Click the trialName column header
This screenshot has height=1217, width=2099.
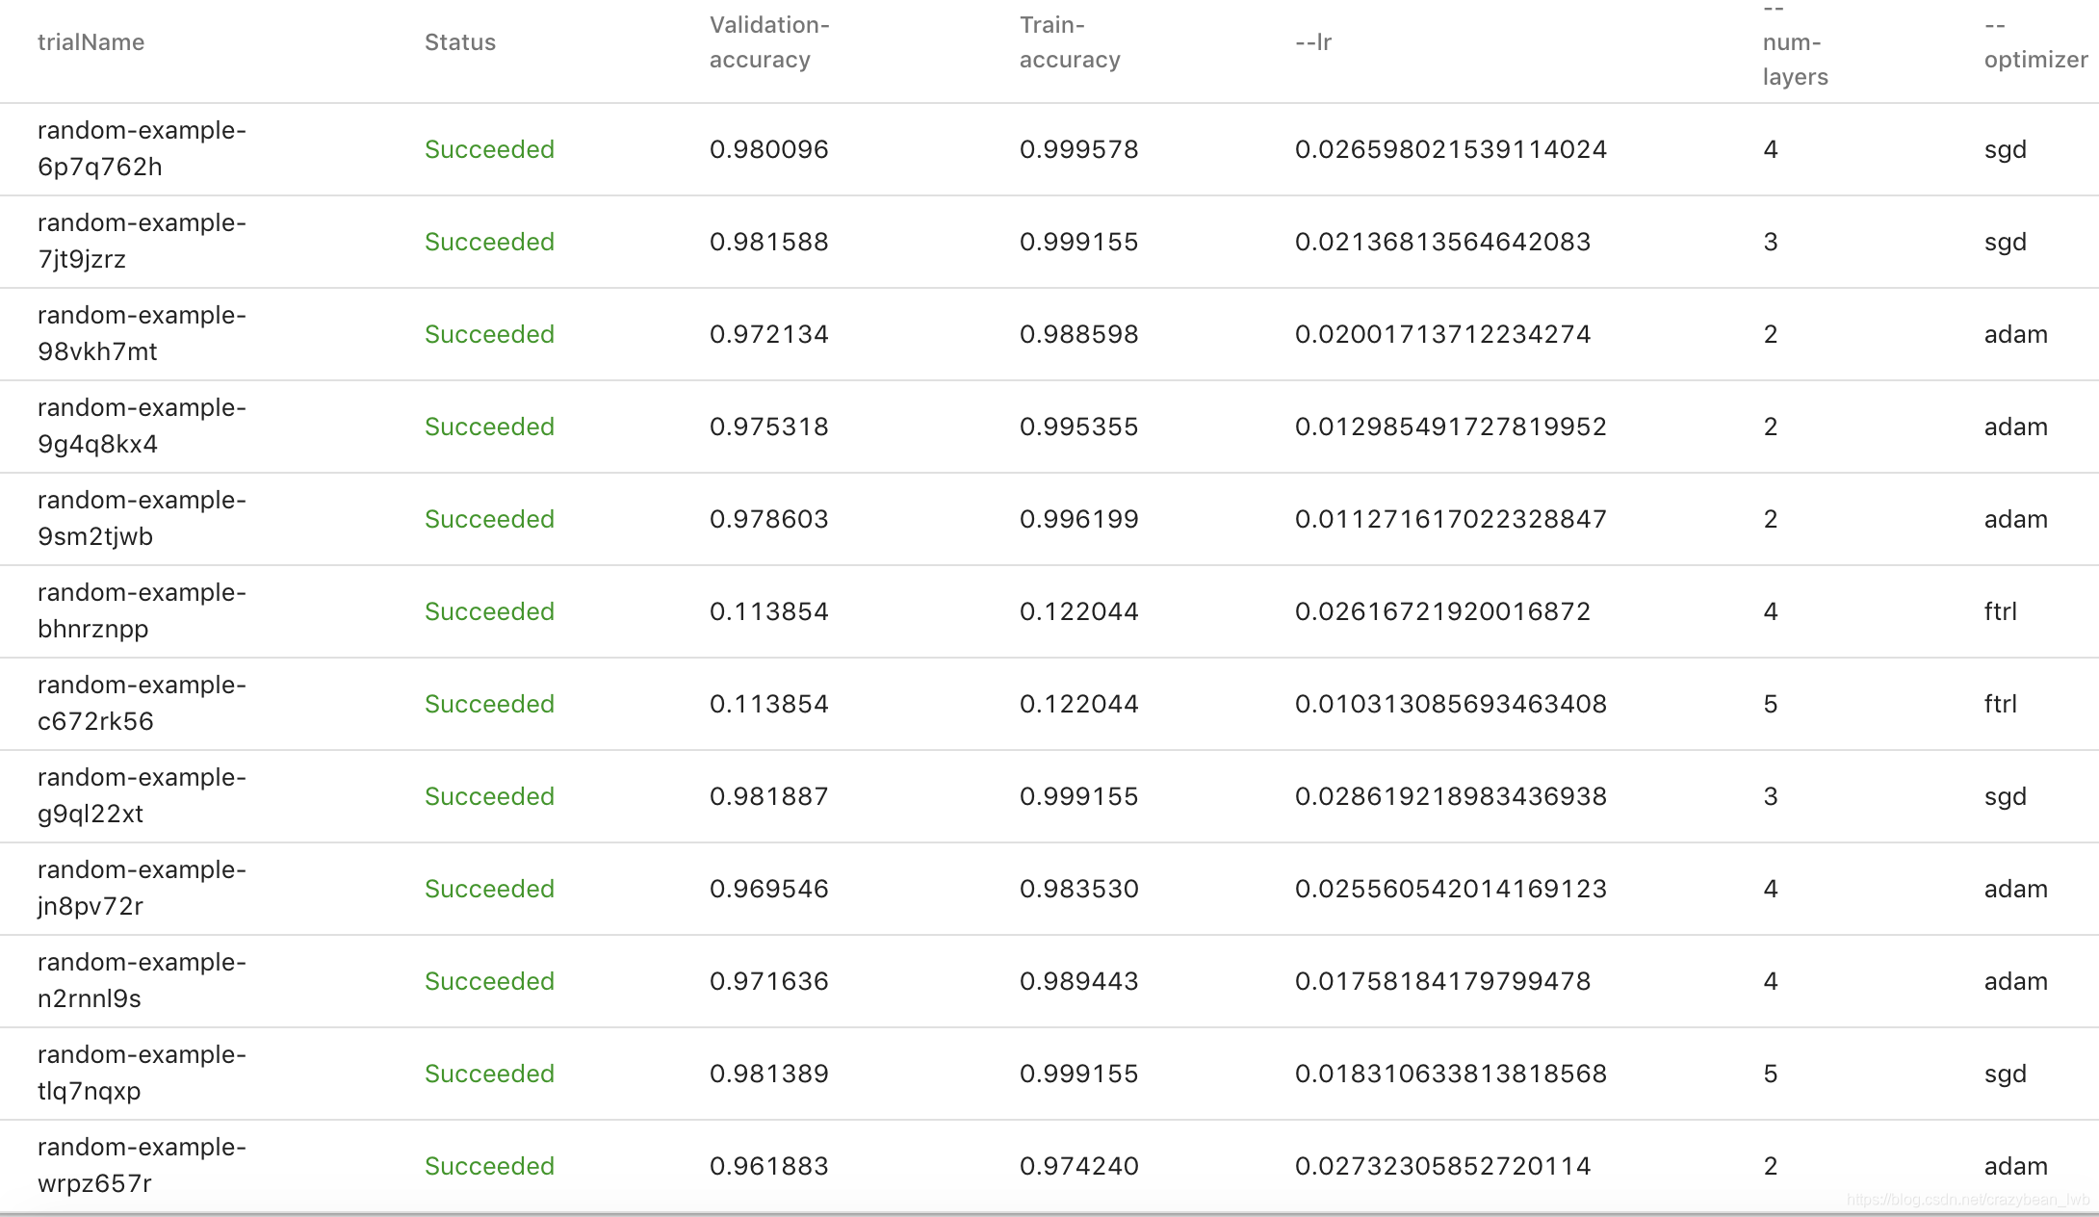tap(91, 42)
